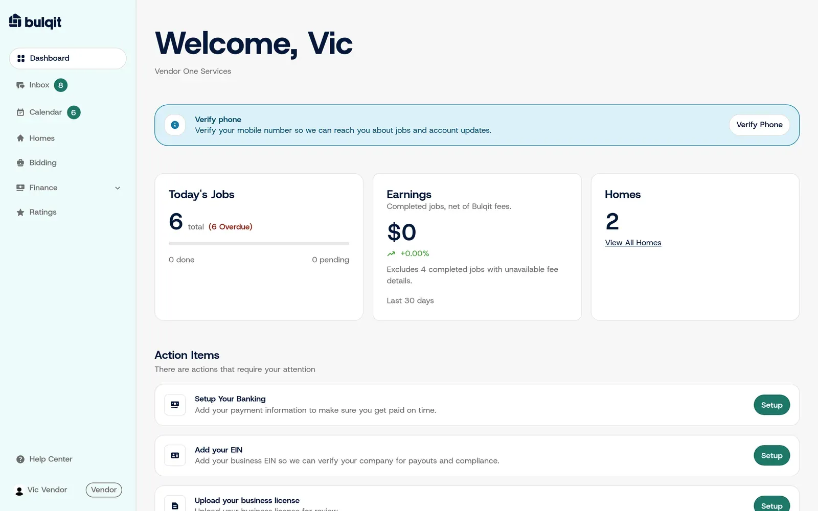Follow the View All Homes link
The image size is (818, 511).
pyautogui.click(x=633, y=243)
